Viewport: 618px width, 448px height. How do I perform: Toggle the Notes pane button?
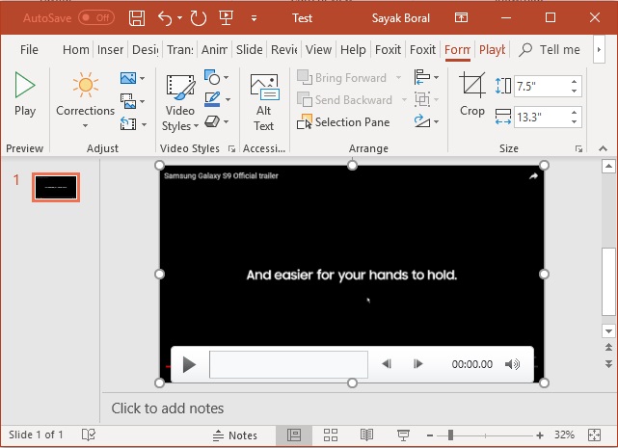click(235, 435)
